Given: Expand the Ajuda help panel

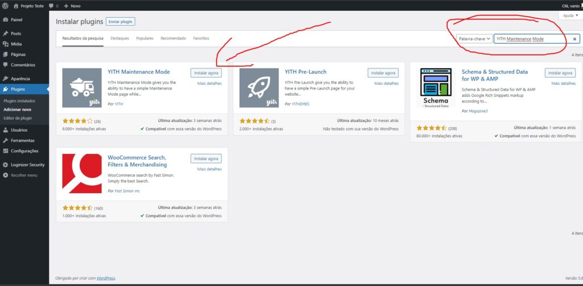Looking at the screenshot, I should 570,15.
